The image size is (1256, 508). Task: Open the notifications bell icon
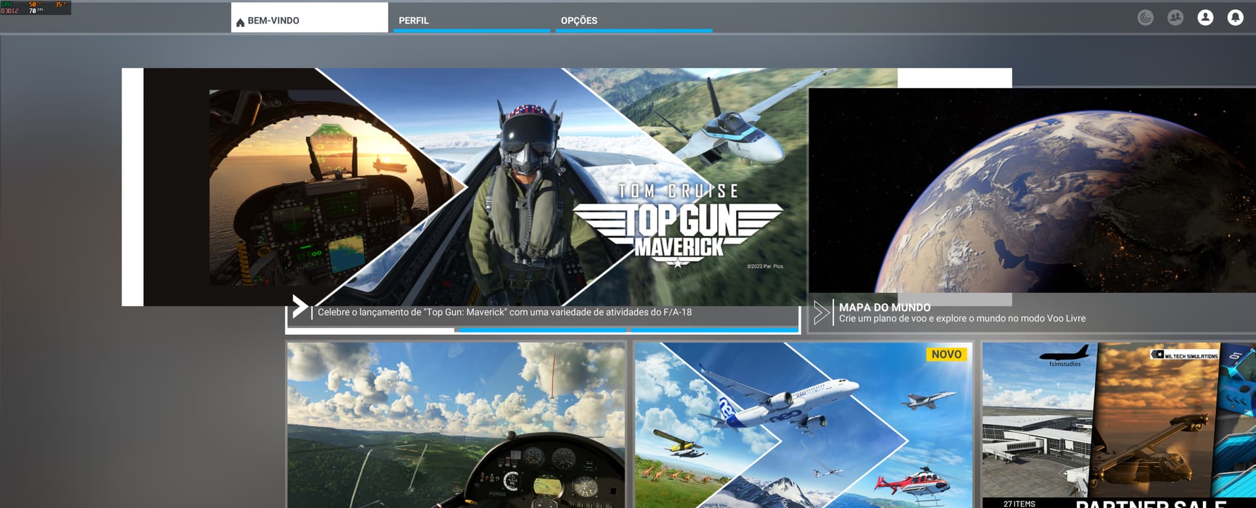[x=1235, y=18]
